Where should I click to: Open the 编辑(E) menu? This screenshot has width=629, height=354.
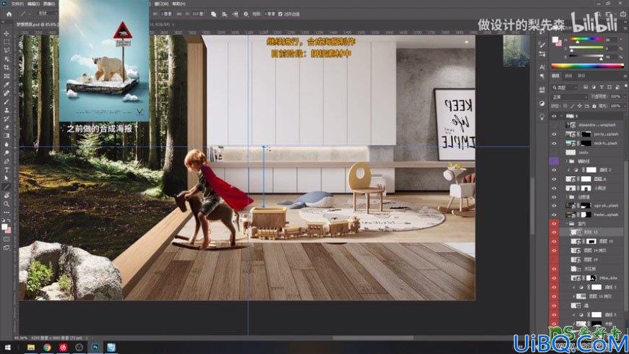coord(33,4)
